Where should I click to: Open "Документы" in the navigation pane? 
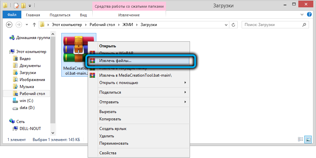[30, 66]
